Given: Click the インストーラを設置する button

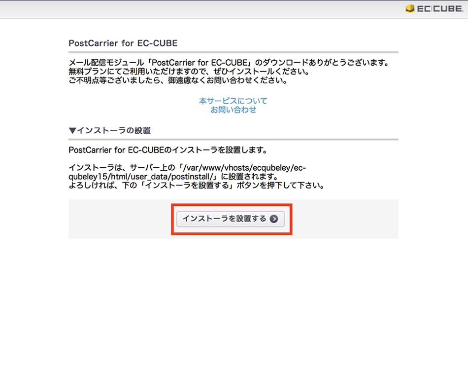Looking at the screenshot, I should click(231, 219).
